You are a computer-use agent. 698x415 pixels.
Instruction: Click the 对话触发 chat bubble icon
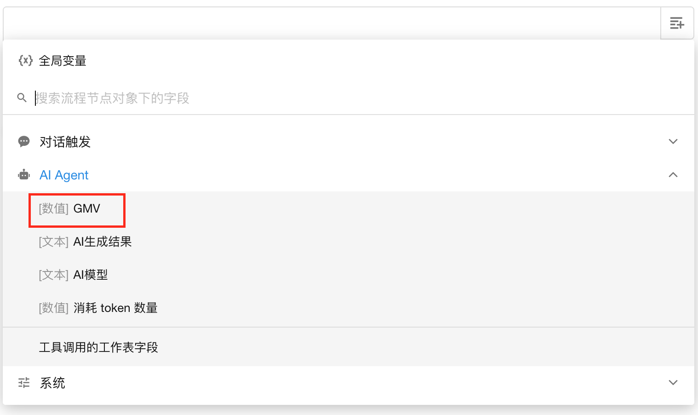(x=24, y=142)
